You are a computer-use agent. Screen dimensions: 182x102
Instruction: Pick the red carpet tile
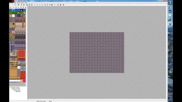(x=22, y=54)
